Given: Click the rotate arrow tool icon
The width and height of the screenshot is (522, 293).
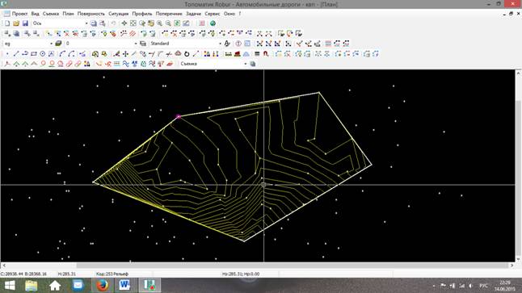Looking at the screenshot, I should click(x=187, y=53).
